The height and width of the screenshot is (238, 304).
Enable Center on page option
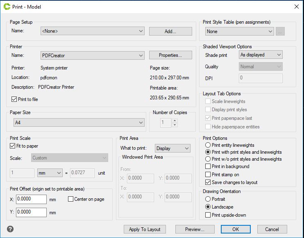(71, 199)
